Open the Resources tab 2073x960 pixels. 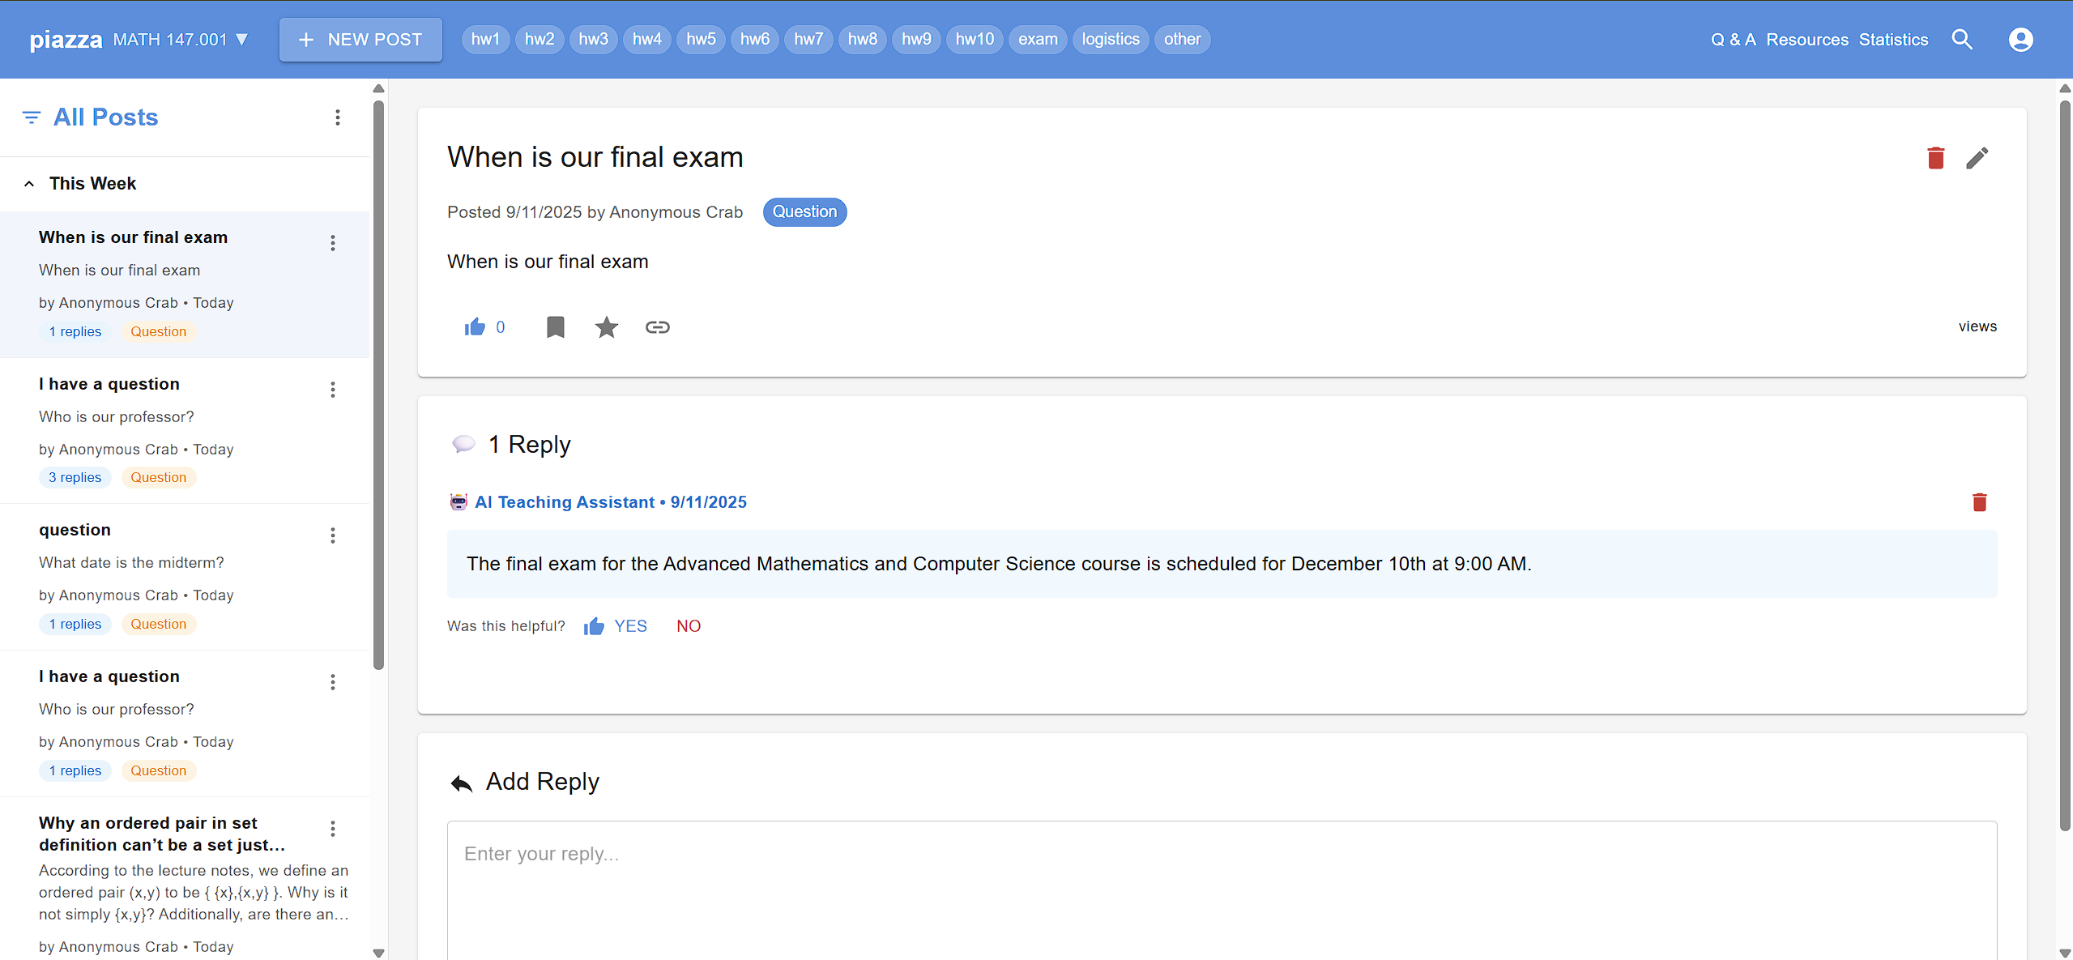tap(1806, 39)
